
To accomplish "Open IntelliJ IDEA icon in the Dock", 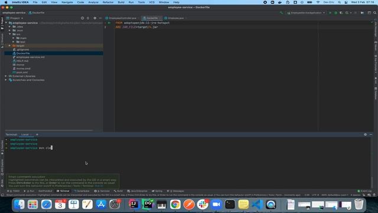I will click(134, 204).
